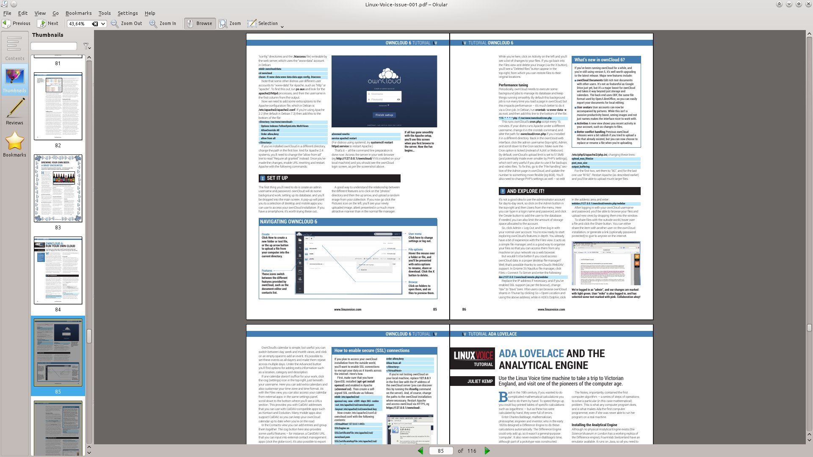Open the thumbnail filter options funnel
The height and width of the screenshot is (457, 813).
(87, 46)
